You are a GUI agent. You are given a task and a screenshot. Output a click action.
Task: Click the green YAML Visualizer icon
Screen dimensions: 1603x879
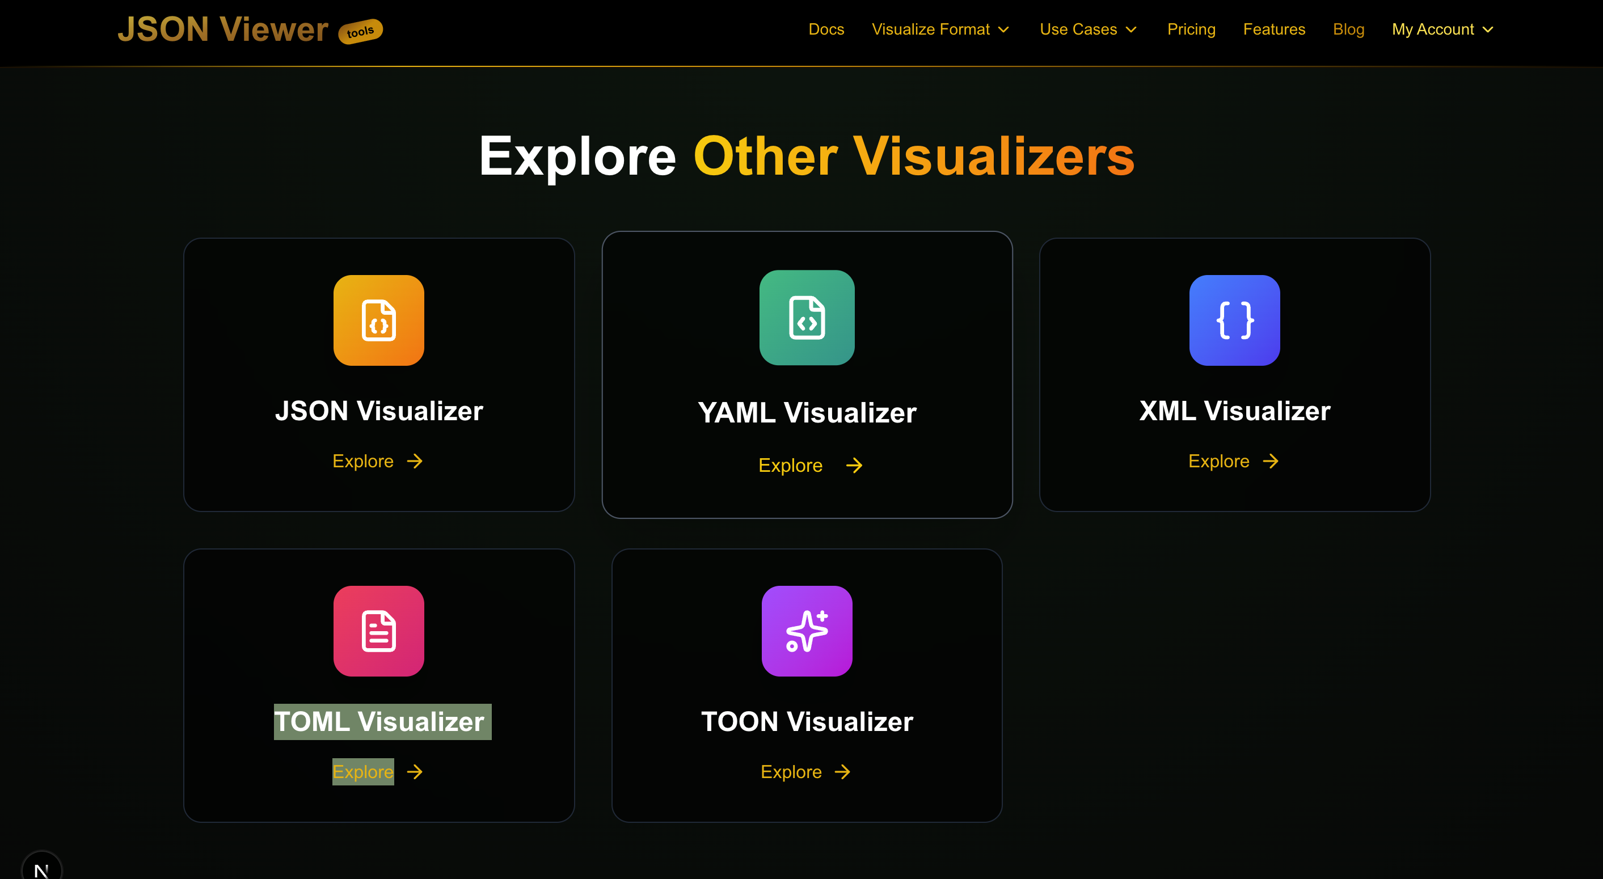(x=807, y=318)
